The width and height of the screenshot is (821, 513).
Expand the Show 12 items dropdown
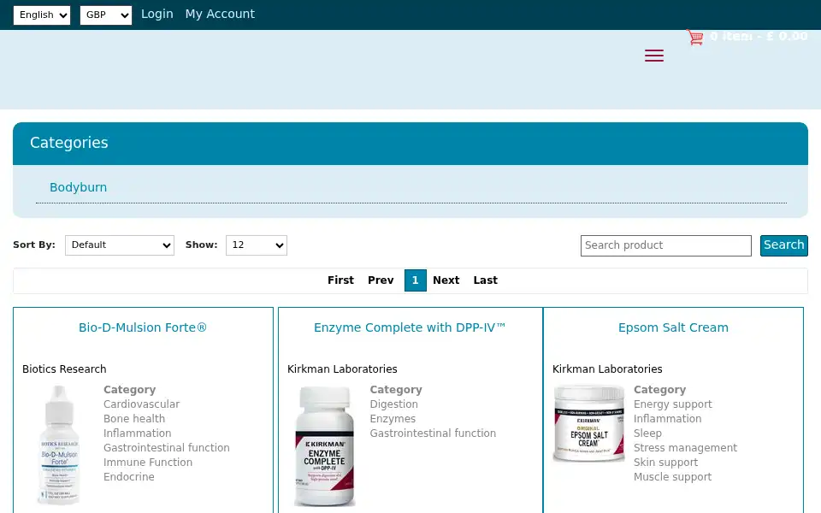pos(257,245)
